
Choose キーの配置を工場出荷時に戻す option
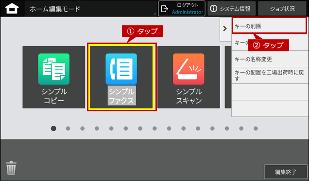(x=270, y=75)
